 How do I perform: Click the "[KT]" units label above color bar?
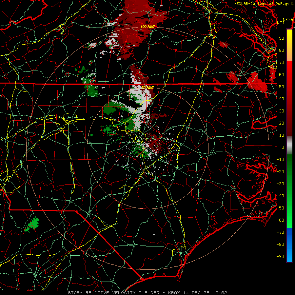pyautogui.click(x=280, y=23)
